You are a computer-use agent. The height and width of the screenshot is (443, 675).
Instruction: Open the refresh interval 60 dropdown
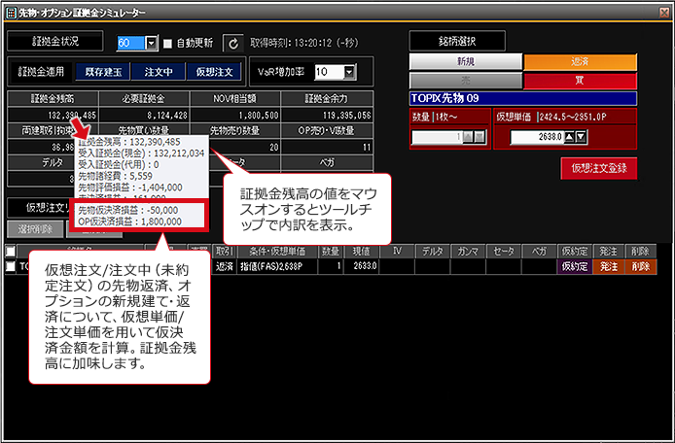151,43
